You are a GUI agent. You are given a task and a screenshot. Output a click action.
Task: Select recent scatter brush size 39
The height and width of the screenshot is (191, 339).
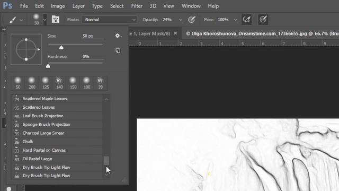100,83
